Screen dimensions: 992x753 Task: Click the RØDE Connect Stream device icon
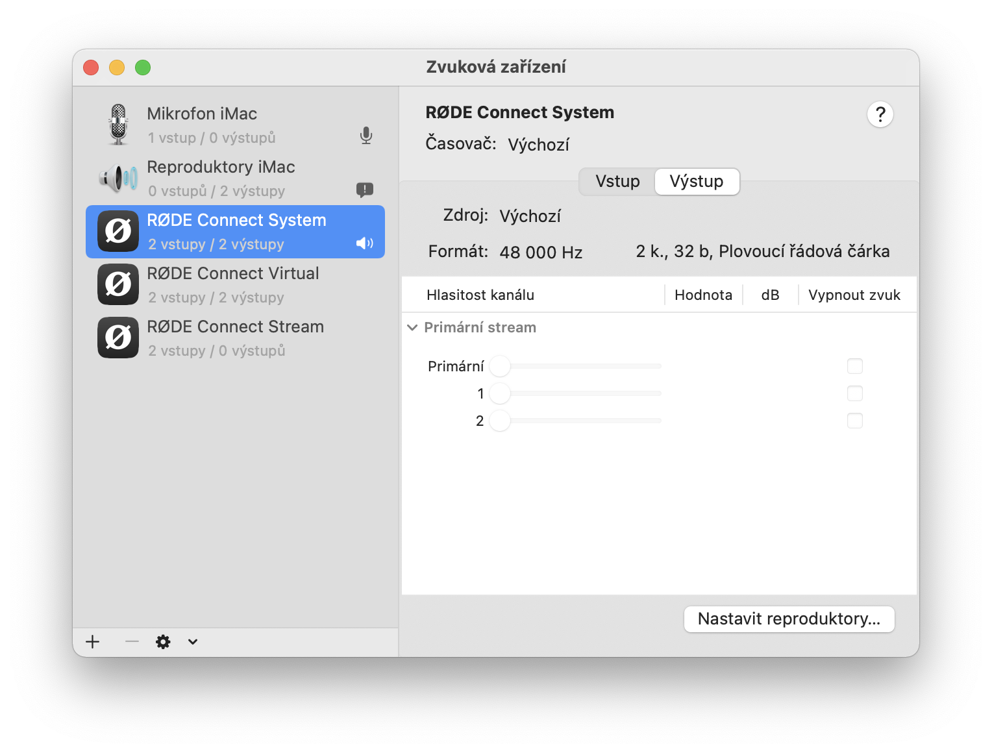click(118, 338)
